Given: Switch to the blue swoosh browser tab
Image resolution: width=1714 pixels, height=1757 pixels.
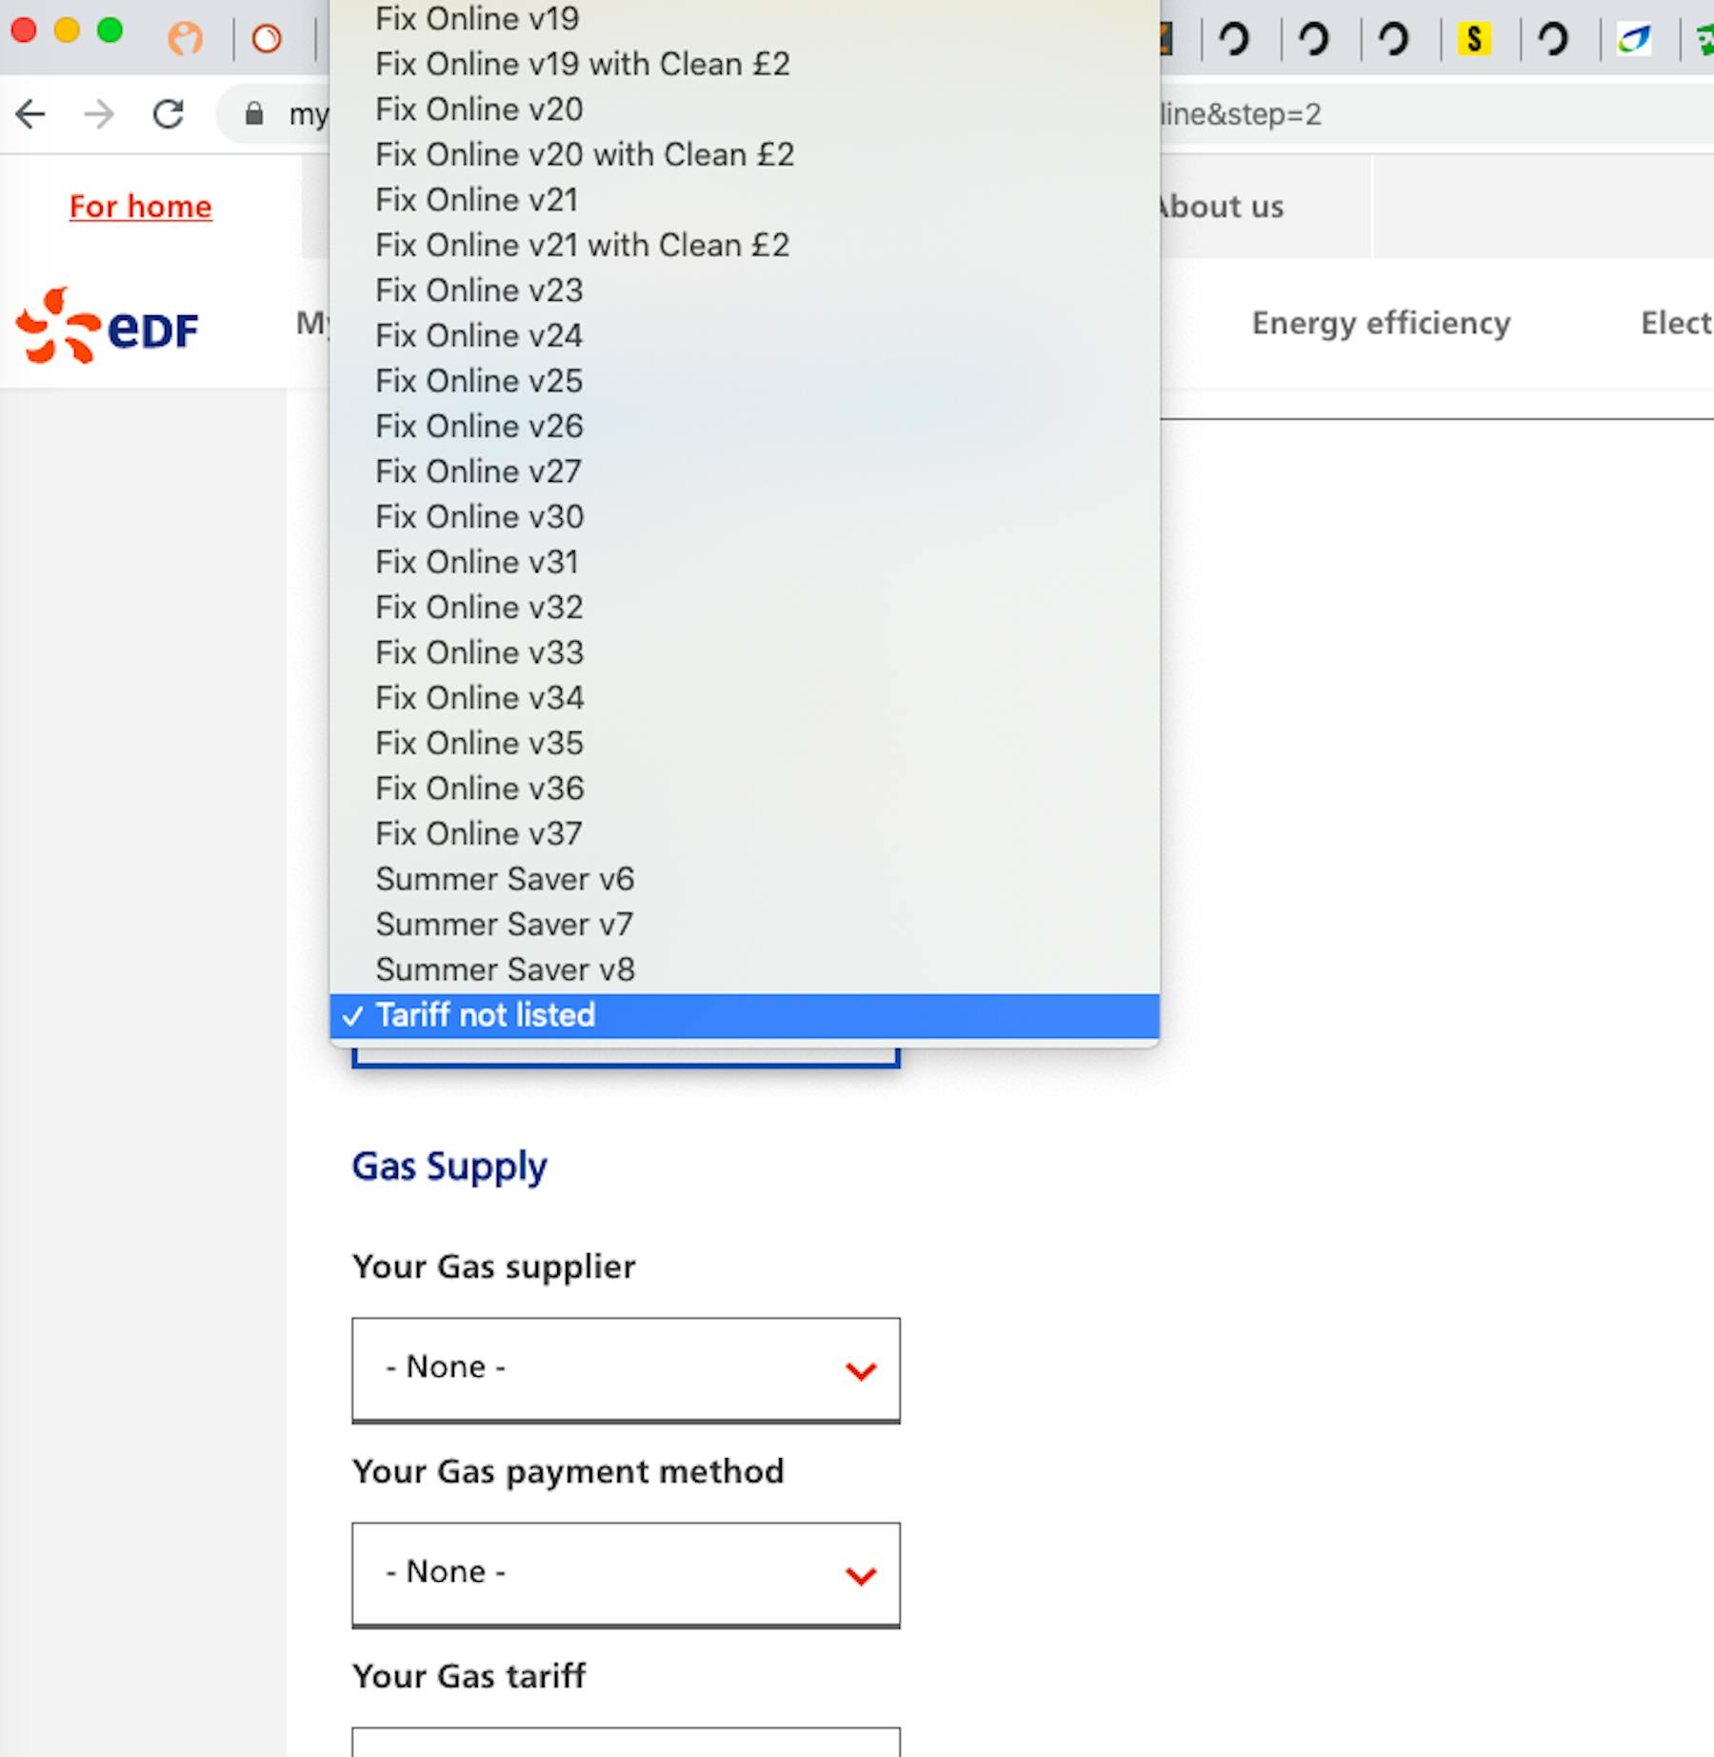Looking at the screenshot, I should (x=1634, y=38).
